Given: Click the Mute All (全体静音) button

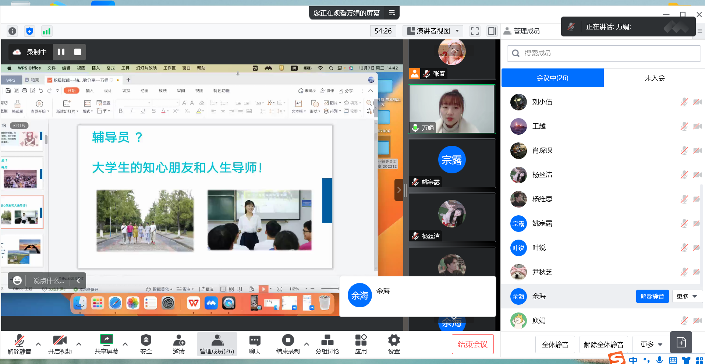Looking at the screenshot, I should [555, 344].
